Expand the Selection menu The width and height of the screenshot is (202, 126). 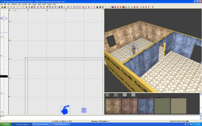pyautogui.click(x=14, y=4)
